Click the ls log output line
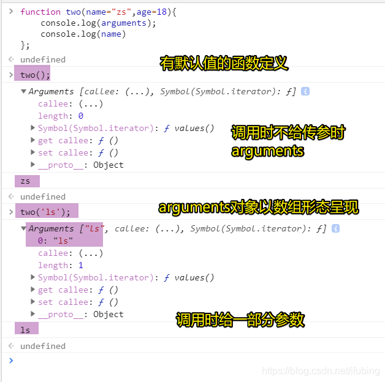The image size is (385, 382). [x=25, y=330]
